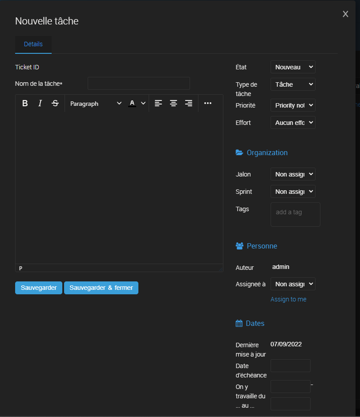Center the text in the editor
This screenshot has height=417, width=360.
[x=174, y=103]
